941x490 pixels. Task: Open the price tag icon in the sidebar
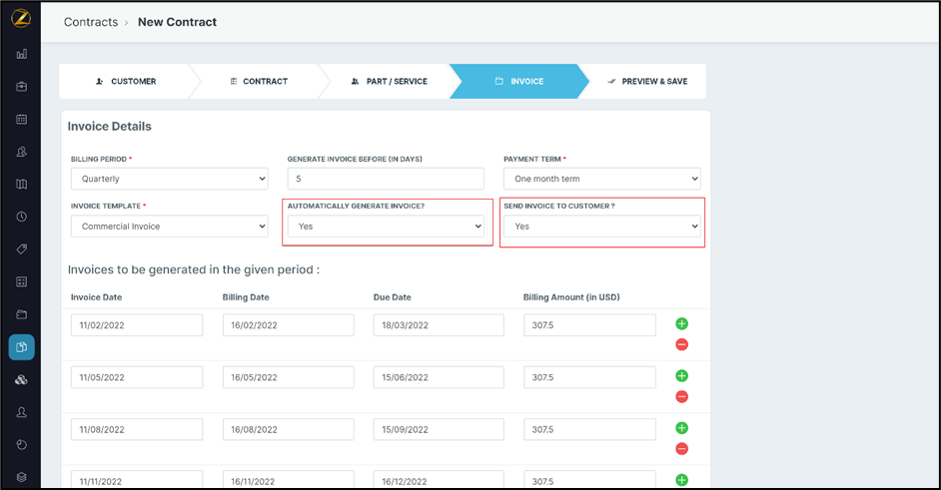[x=21, y=249]
